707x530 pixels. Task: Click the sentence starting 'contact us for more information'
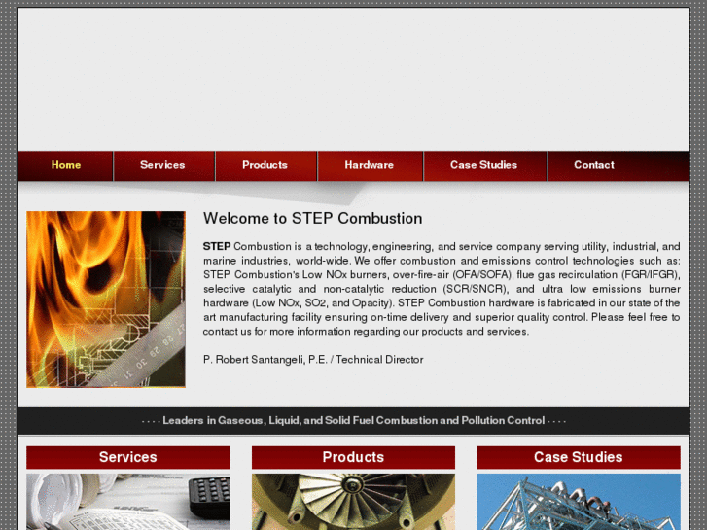[366, 332]
